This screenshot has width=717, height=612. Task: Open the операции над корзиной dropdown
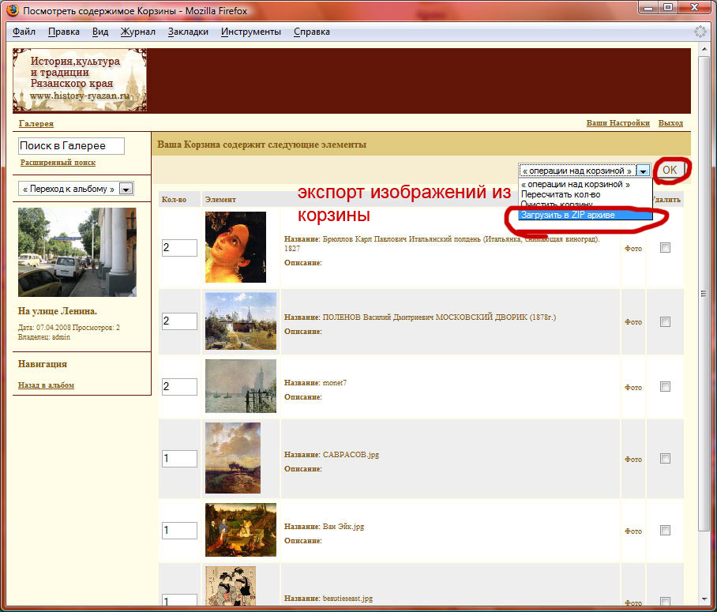click(x=584, y=171)
